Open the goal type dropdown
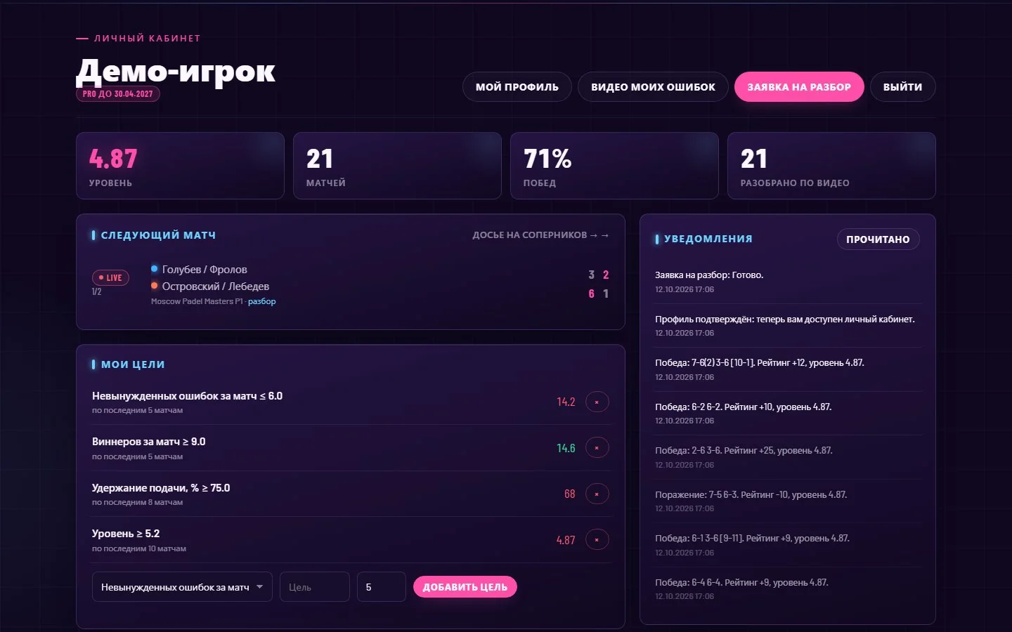1012x632 pixels. click(182, 587)
